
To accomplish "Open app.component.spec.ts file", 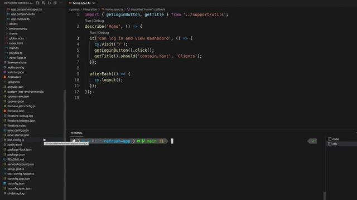I will [26, 9].
